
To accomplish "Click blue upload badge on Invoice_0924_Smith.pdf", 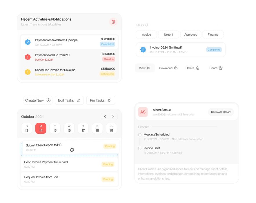I will click(143, 50).
